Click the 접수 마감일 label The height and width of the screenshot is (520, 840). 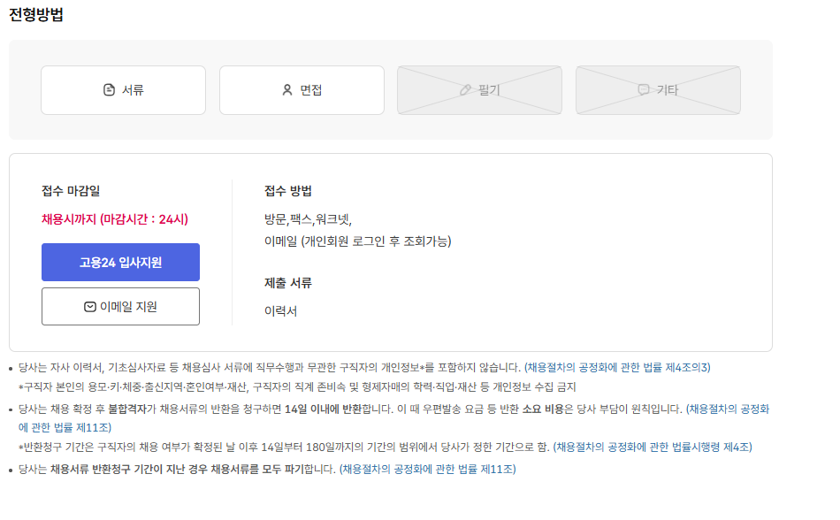[x=71, y=191]
